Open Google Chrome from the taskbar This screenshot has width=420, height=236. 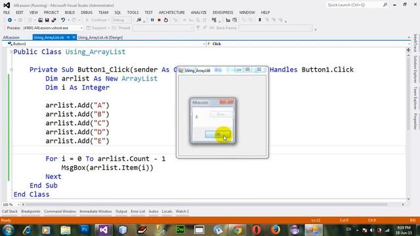point(237,230)
